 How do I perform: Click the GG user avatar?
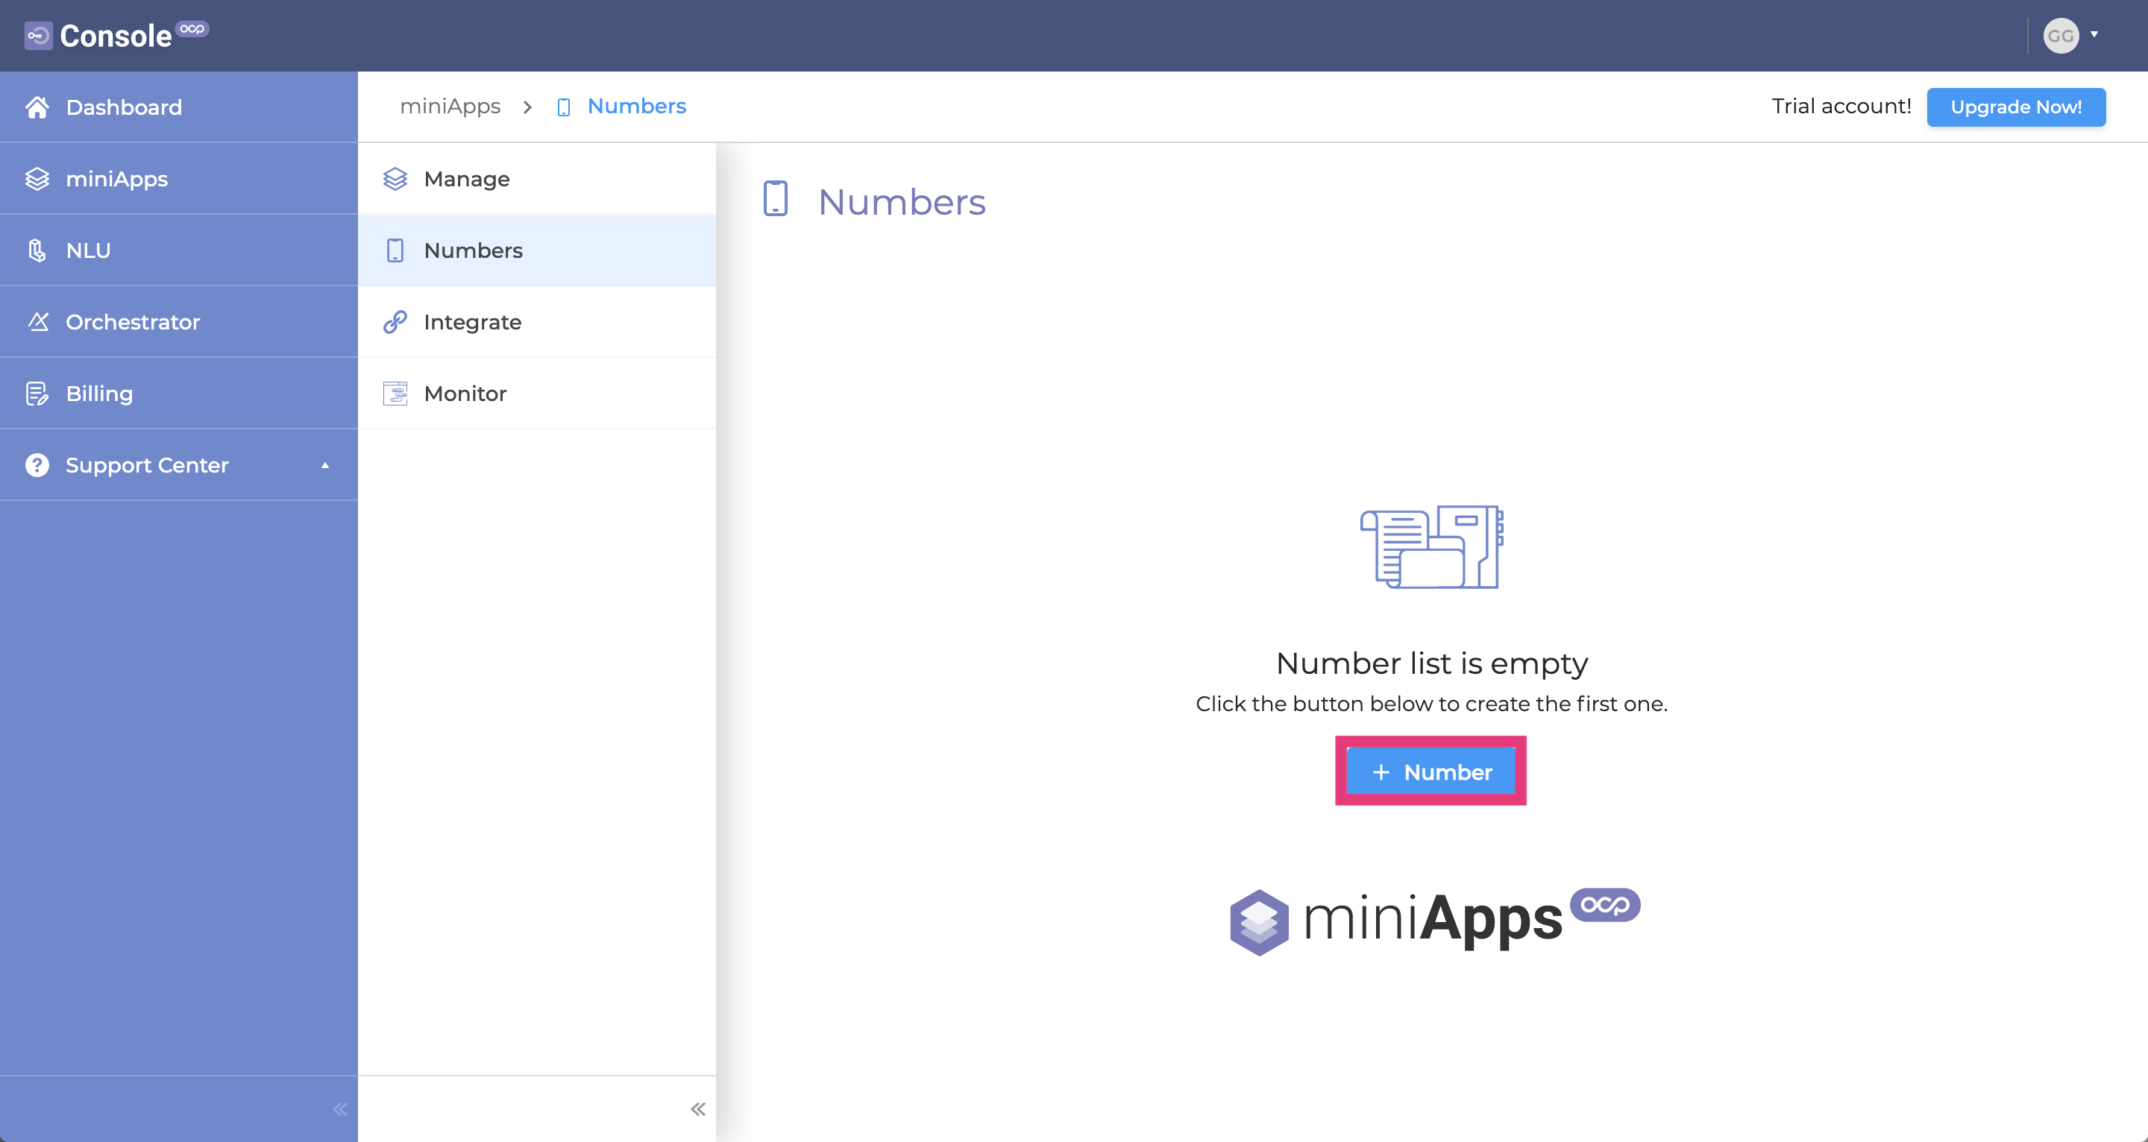pyautogui.click(x=2061, y=36)
